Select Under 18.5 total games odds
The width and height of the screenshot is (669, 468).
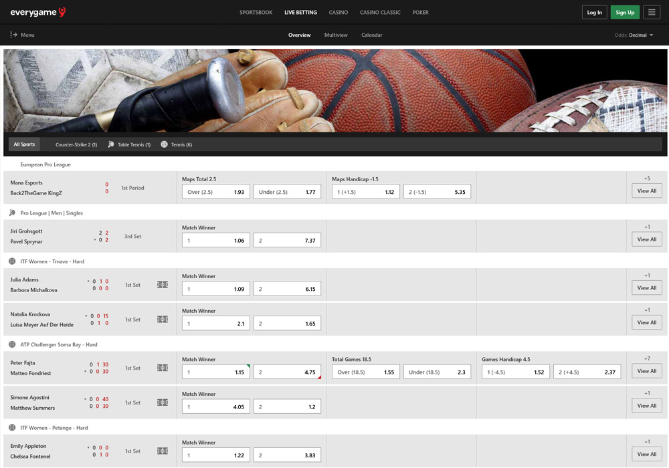click(437, 371)
